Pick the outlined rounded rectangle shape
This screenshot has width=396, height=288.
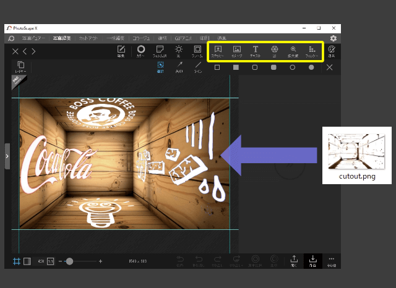click(x=255, y=67)
